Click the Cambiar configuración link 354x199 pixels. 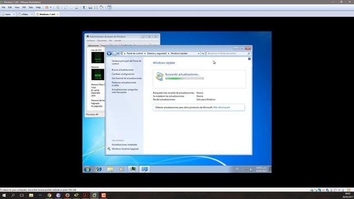(x=123, y=74)
